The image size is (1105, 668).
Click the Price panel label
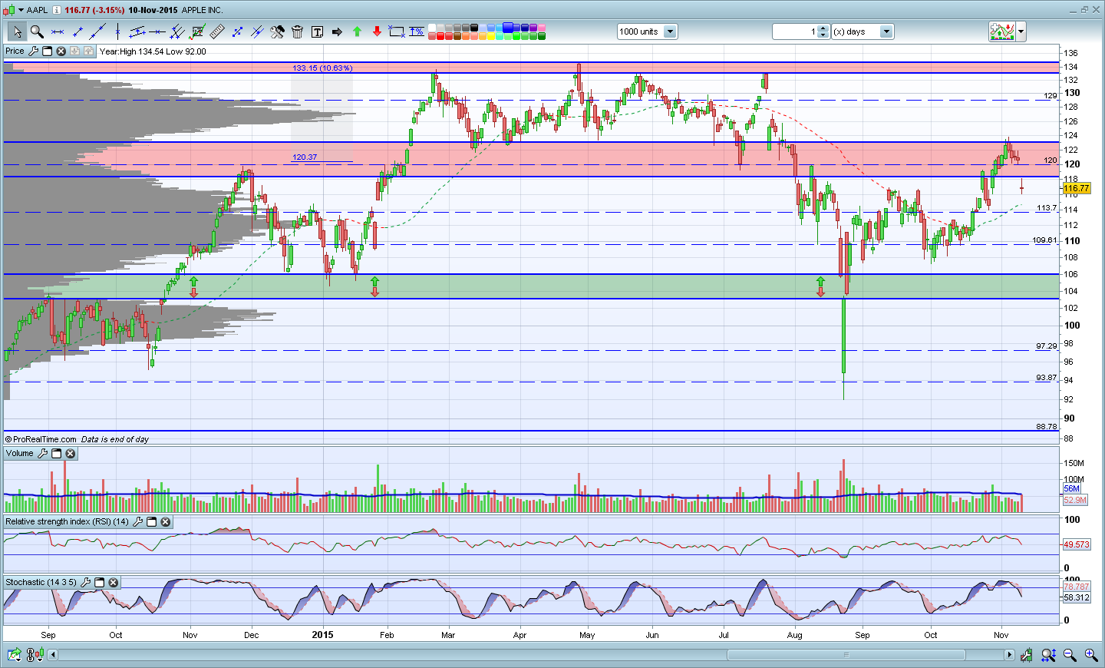(15, 51)
